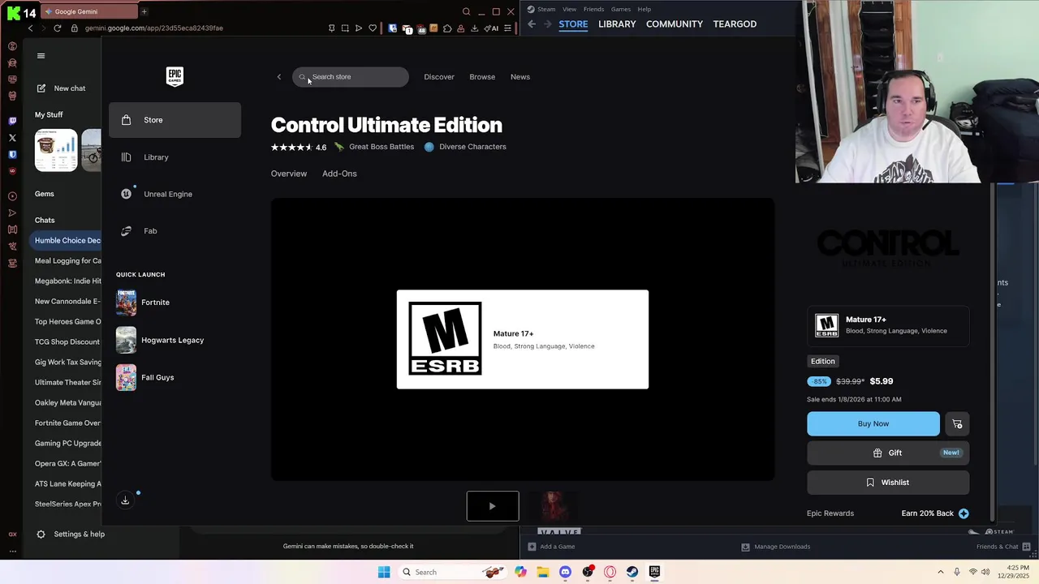Open Steam COMMUNITY tab
The image size is (1039, 584).
tap(675, 24)
